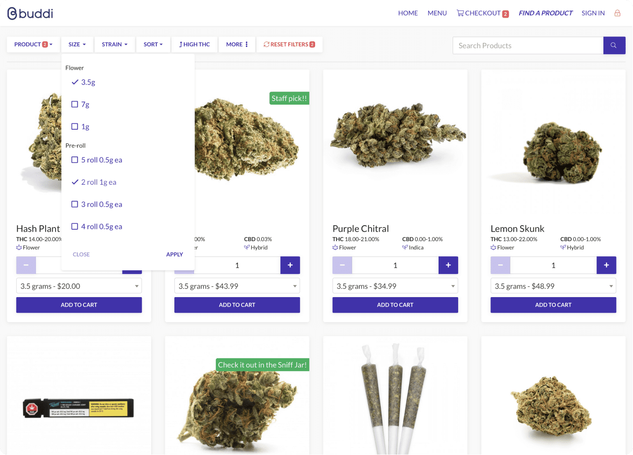
Task: Click the Search Products field
Action: [x=528, y=45]
